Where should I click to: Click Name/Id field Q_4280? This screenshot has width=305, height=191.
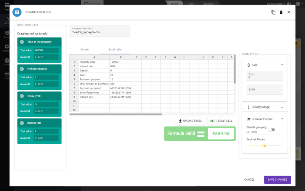(46, 138)
